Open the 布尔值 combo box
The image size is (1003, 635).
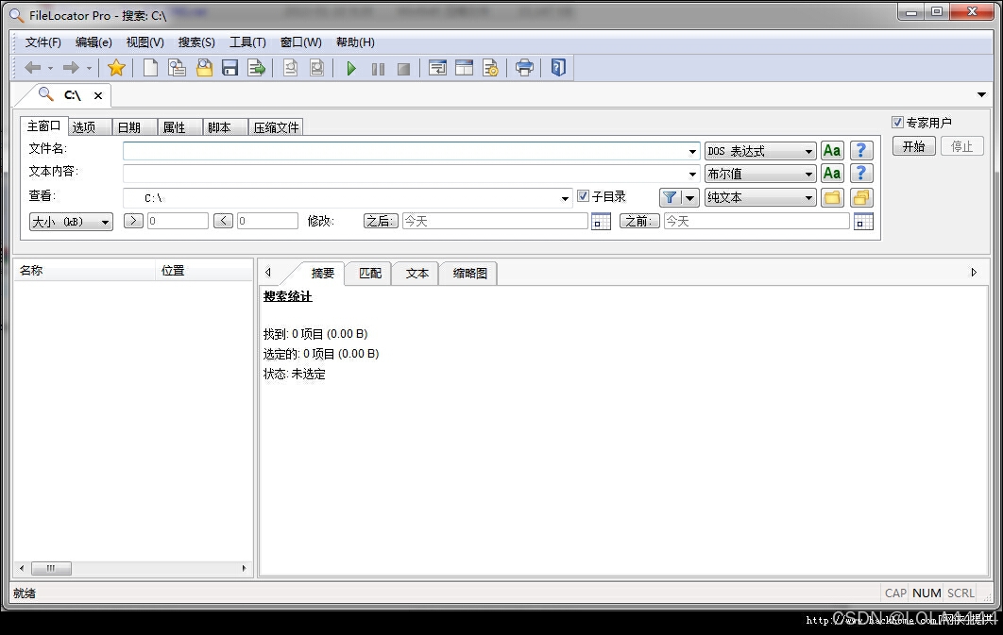pos(760,174)
